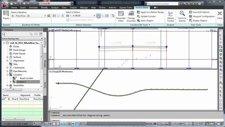Click Add a Region
Image resolution: width=225 pixels, height=127 pixels.
145,20
